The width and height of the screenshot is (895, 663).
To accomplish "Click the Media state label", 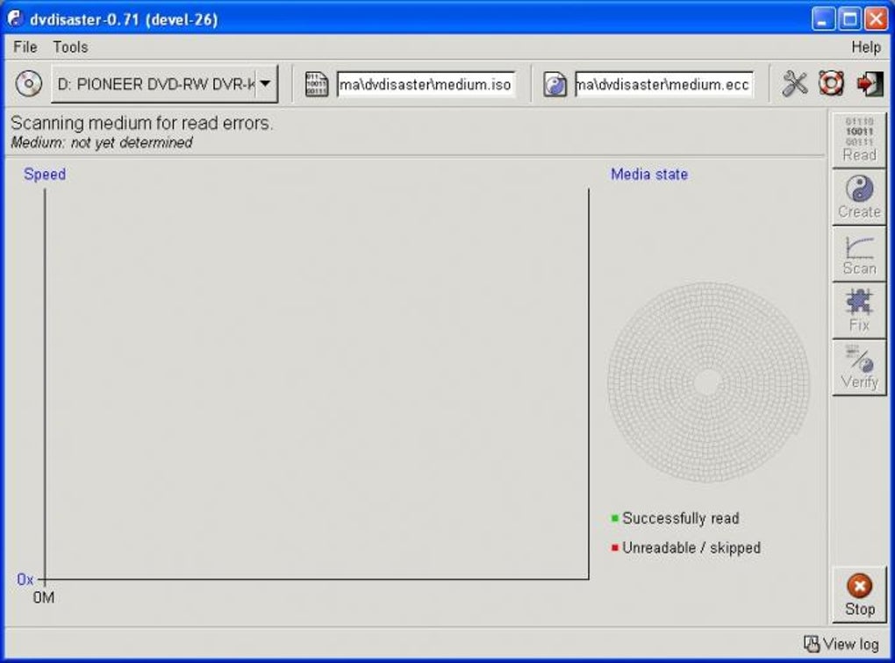I will coord(649,174).
